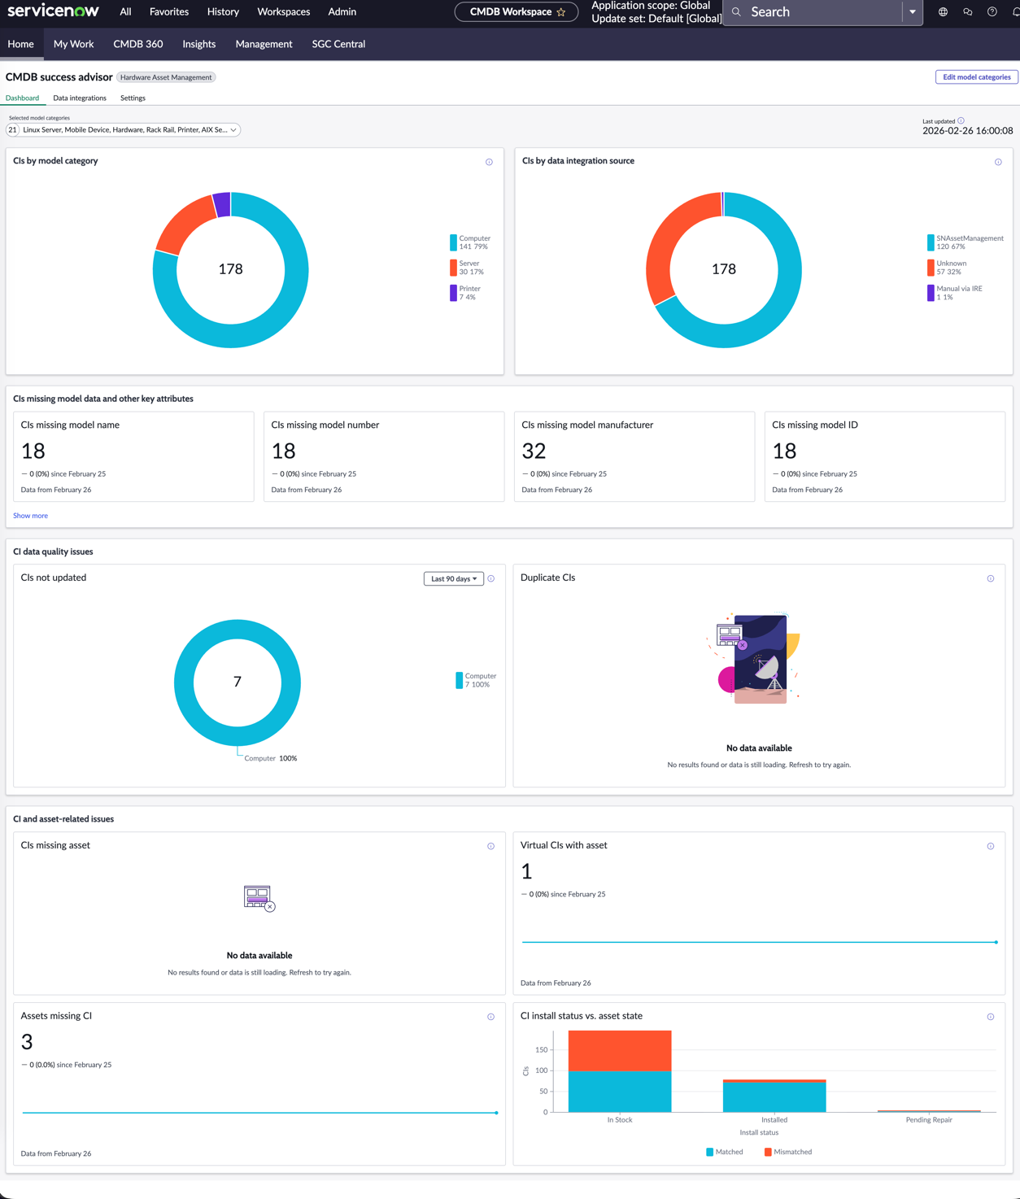Open info icon next to Last updated
The width and height of the screenshot is (1020, 1199).
point(961,120)
